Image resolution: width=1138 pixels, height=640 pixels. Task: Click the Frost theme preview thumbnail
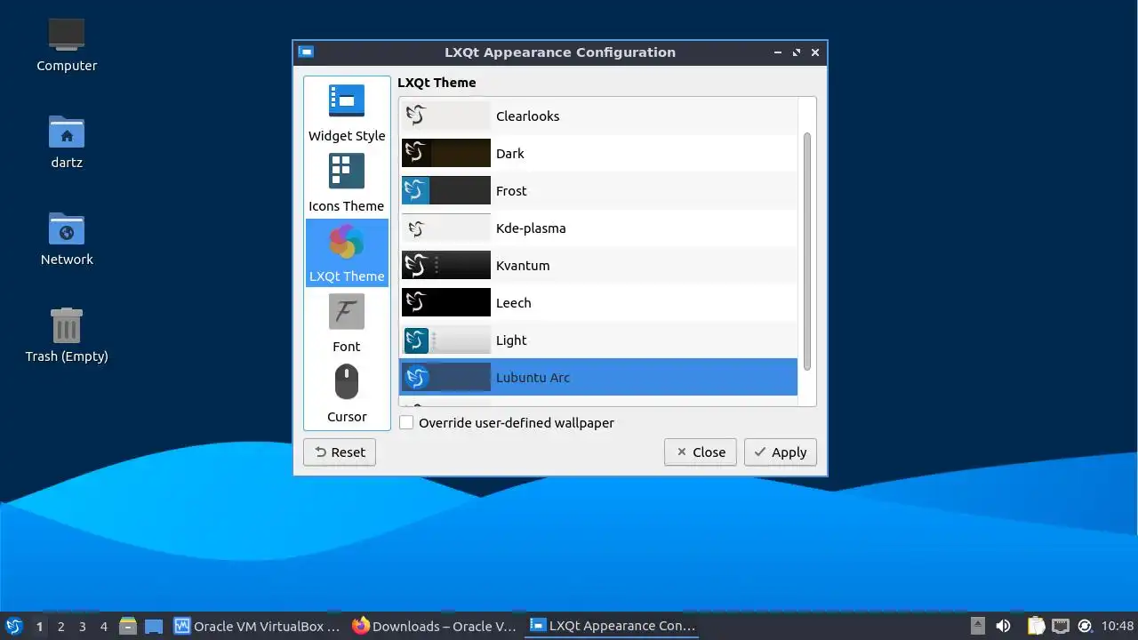[446, 190]
